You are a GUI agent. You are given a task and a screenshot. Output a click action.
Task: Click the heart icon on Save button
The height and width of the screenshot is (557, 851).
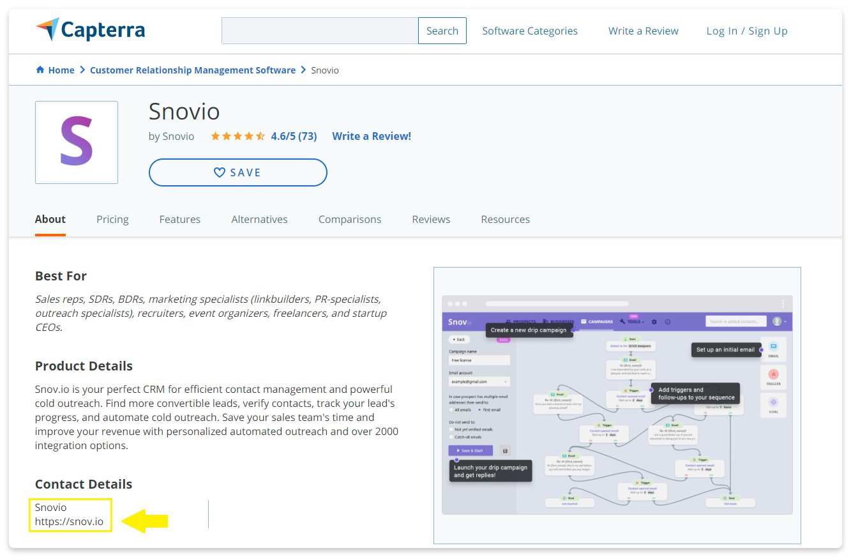click(220, 172)
